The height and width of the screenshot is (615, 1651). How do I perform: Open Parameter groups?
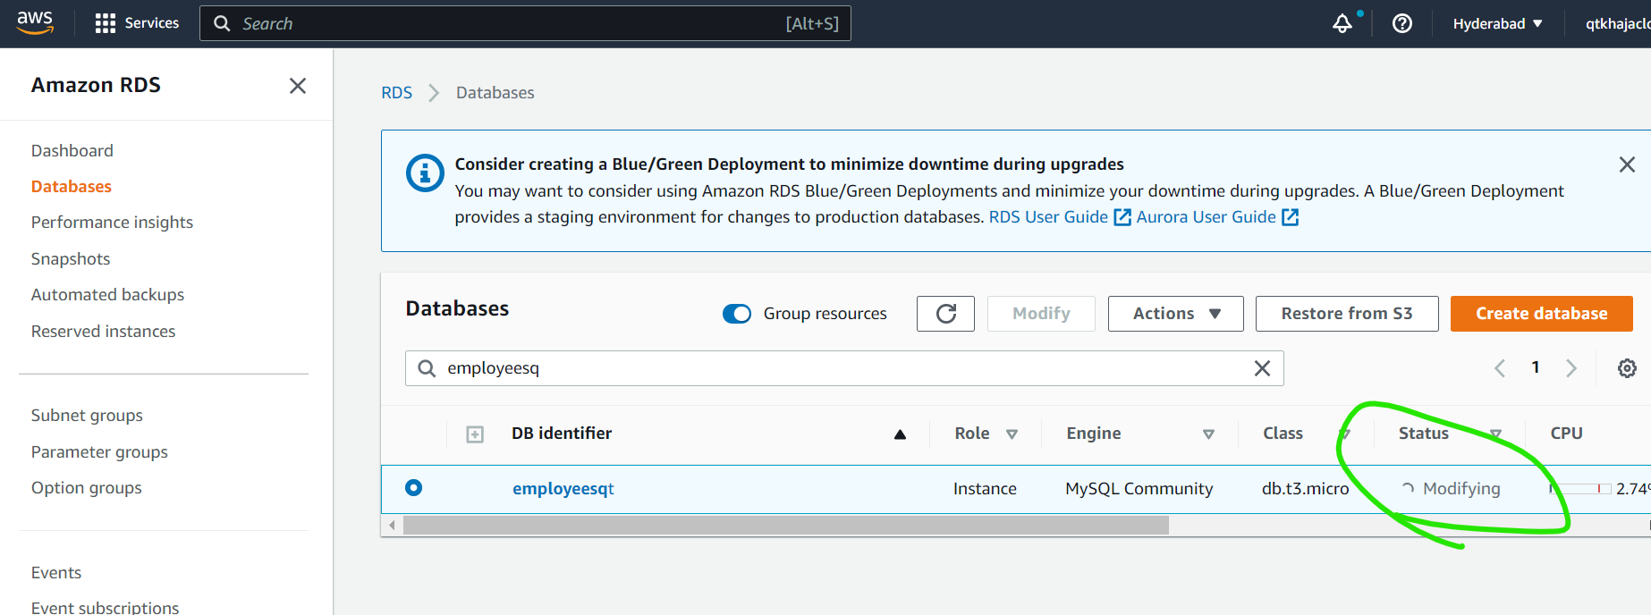tap(99, 451)
